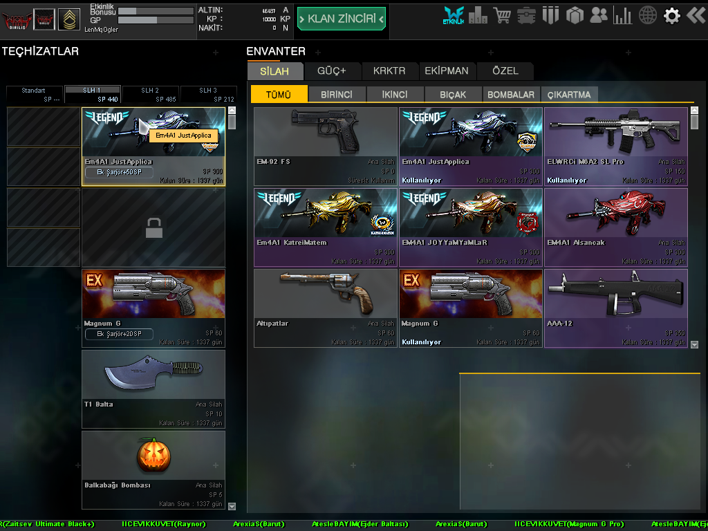Open the WF Etkinlik events icon
The height and width of the screenshot is (531, 708).
[453, 16]
